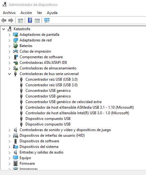This screenshot has width=146, height=175.
Task: Click the Adaptadores de pantalla category icon
Action: 16,35
